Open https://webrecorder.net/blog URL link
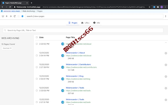 click(78, 79)
